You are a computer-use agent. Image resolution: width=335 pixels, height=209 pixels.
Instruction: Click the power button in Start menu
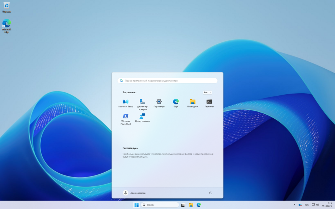[x=211, y=193]
